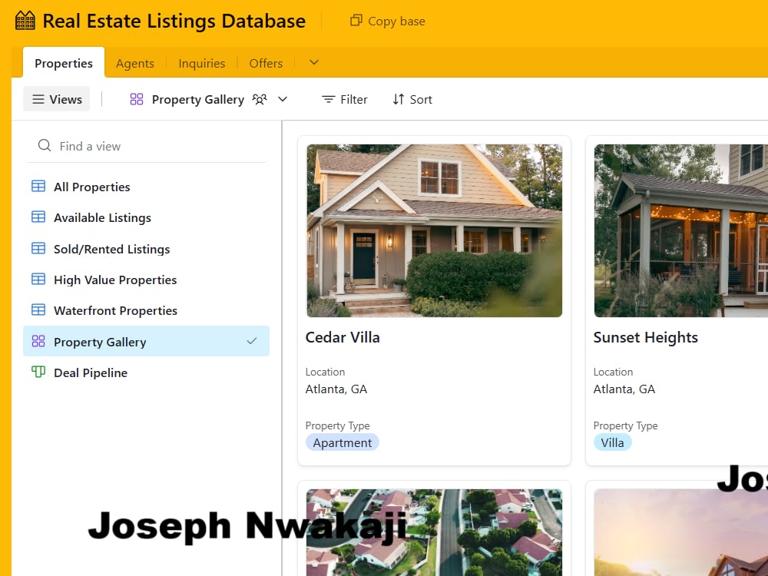The width and height of the screenshot is (768, 576).
Task: Switch to the Agents tab
Action: 135,63
